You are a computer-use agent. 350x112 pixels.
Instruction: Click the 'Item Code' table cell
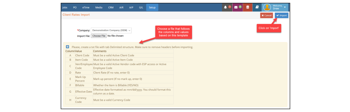[84, 60]
